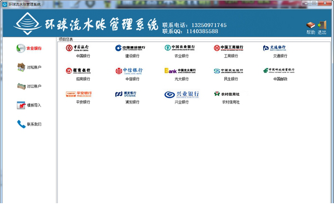
Task: Select the sidebar 农业银行 globe icon
Action: point(21,48)
